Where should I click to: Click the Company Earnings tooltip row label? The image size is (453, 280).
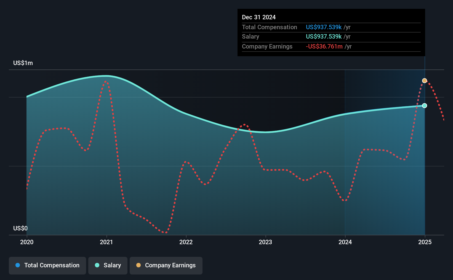(267, 46)
